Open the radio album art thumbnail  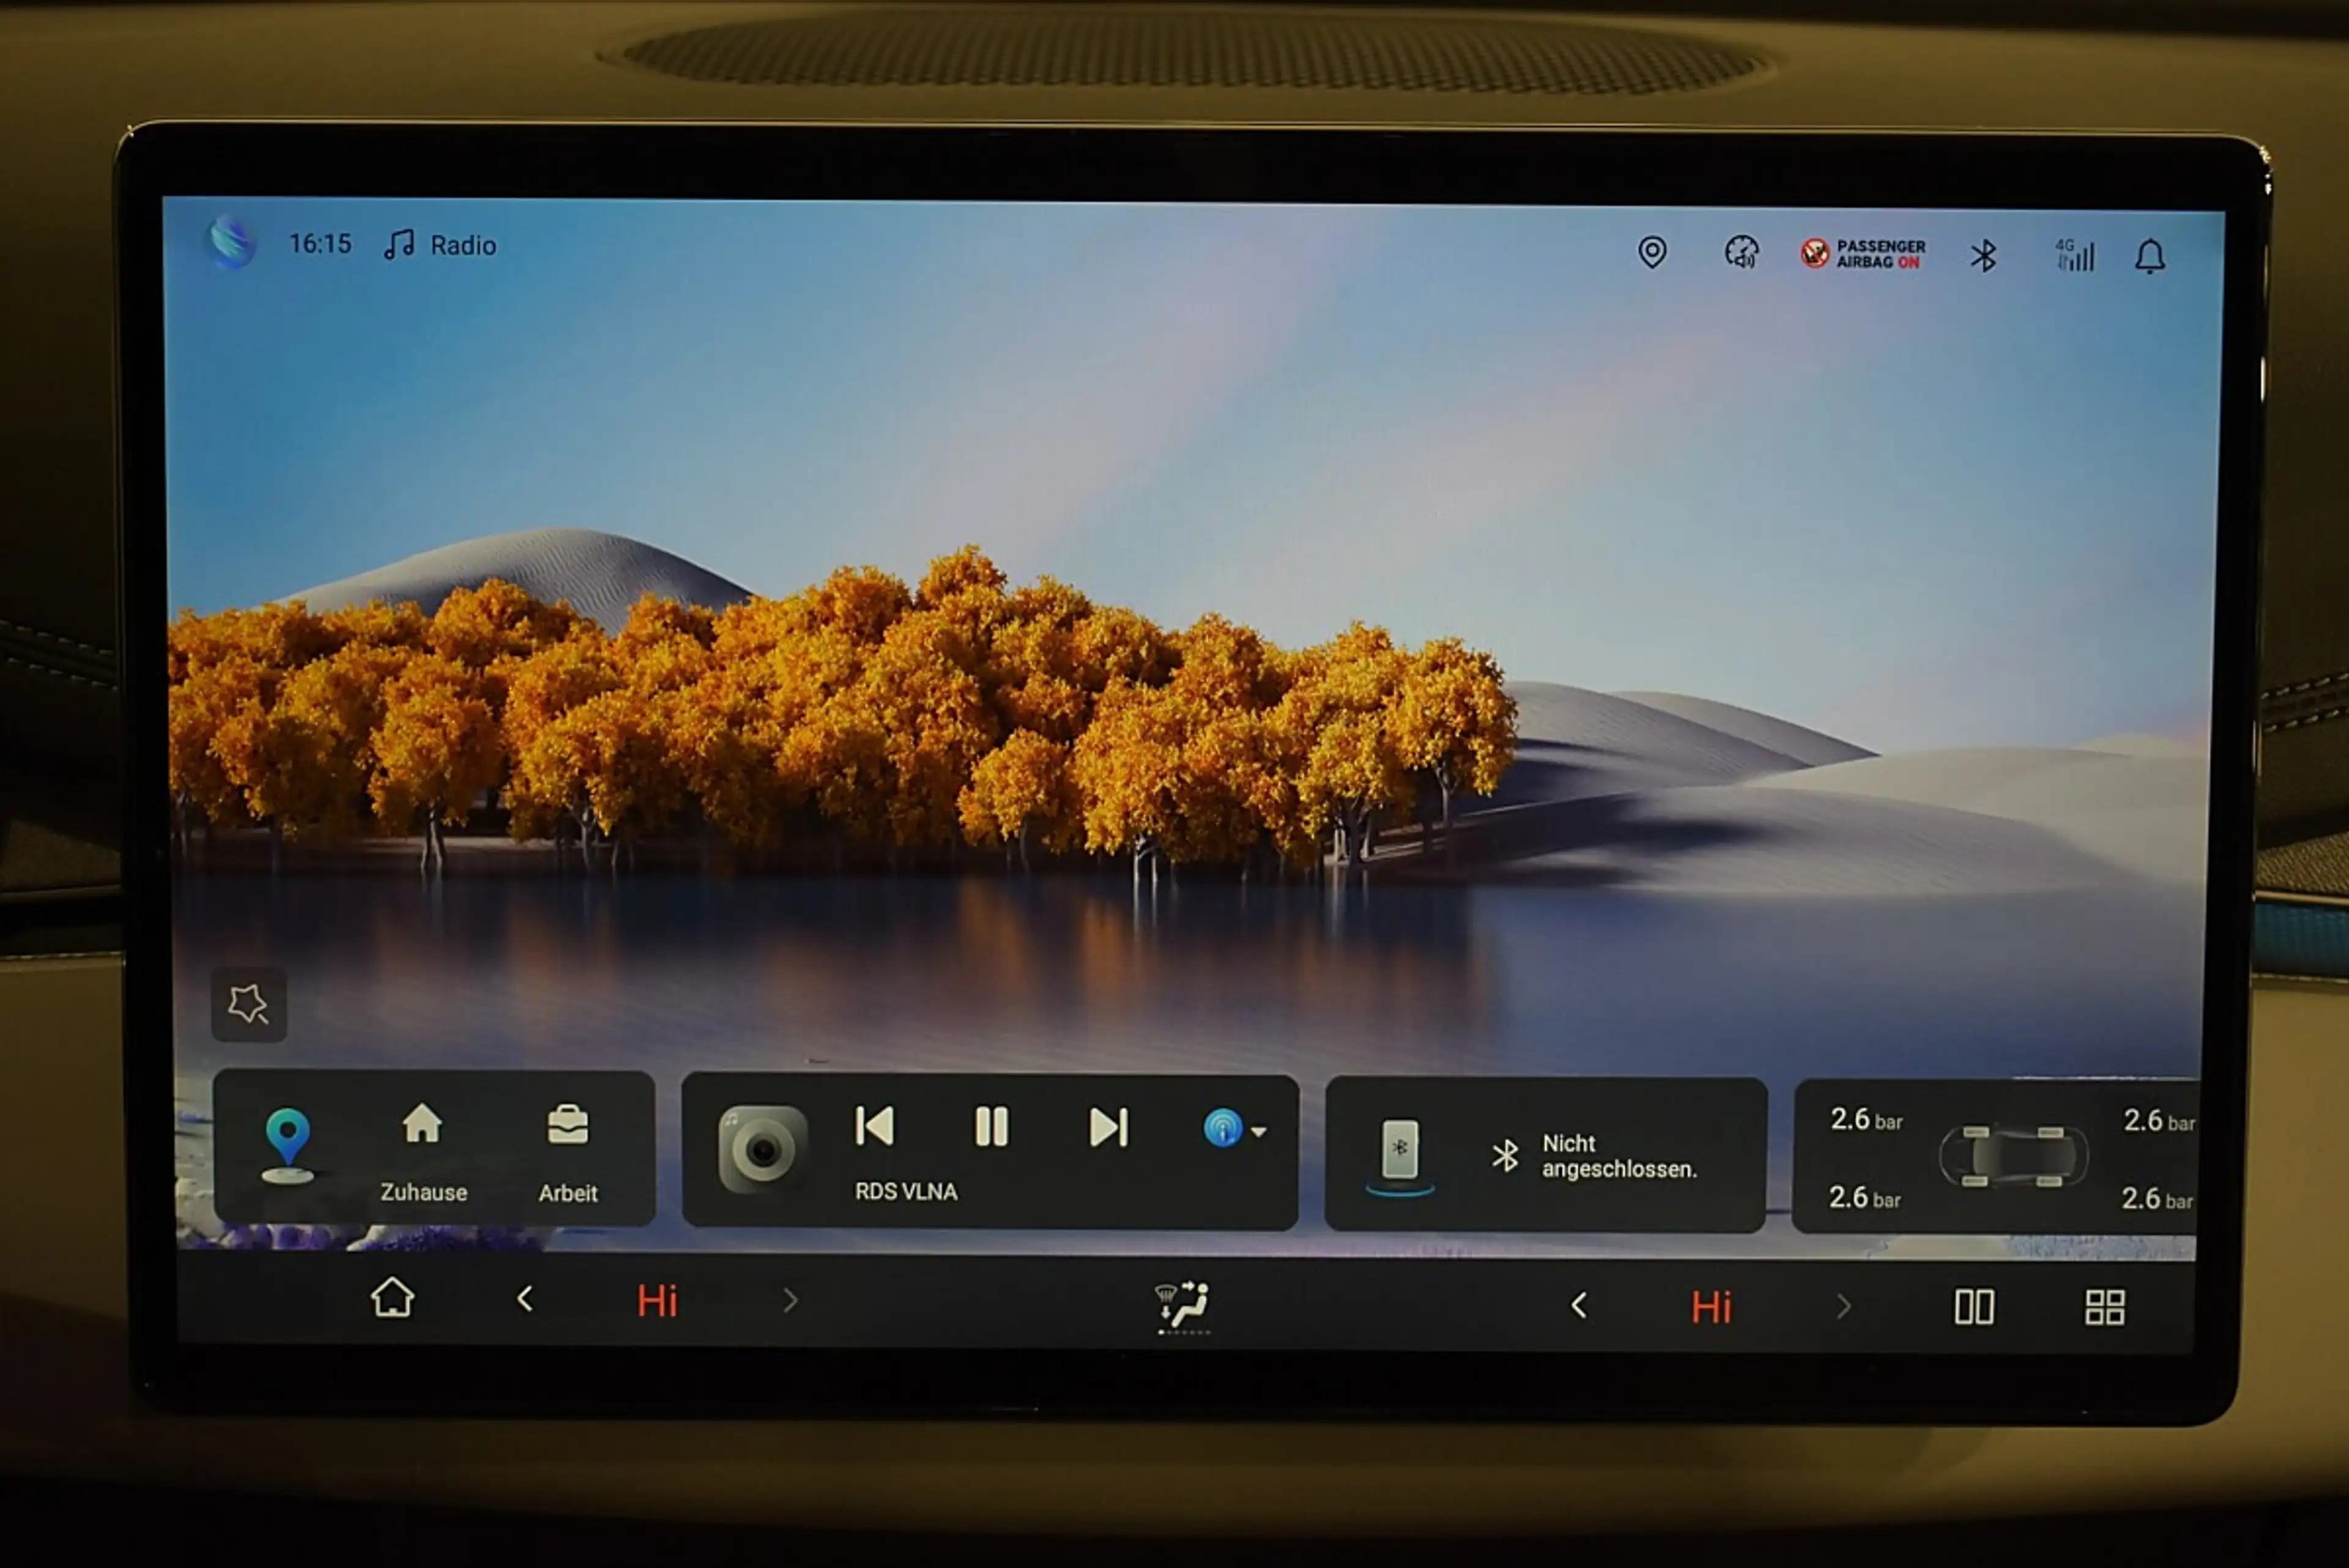click(x=762, y=1150)
